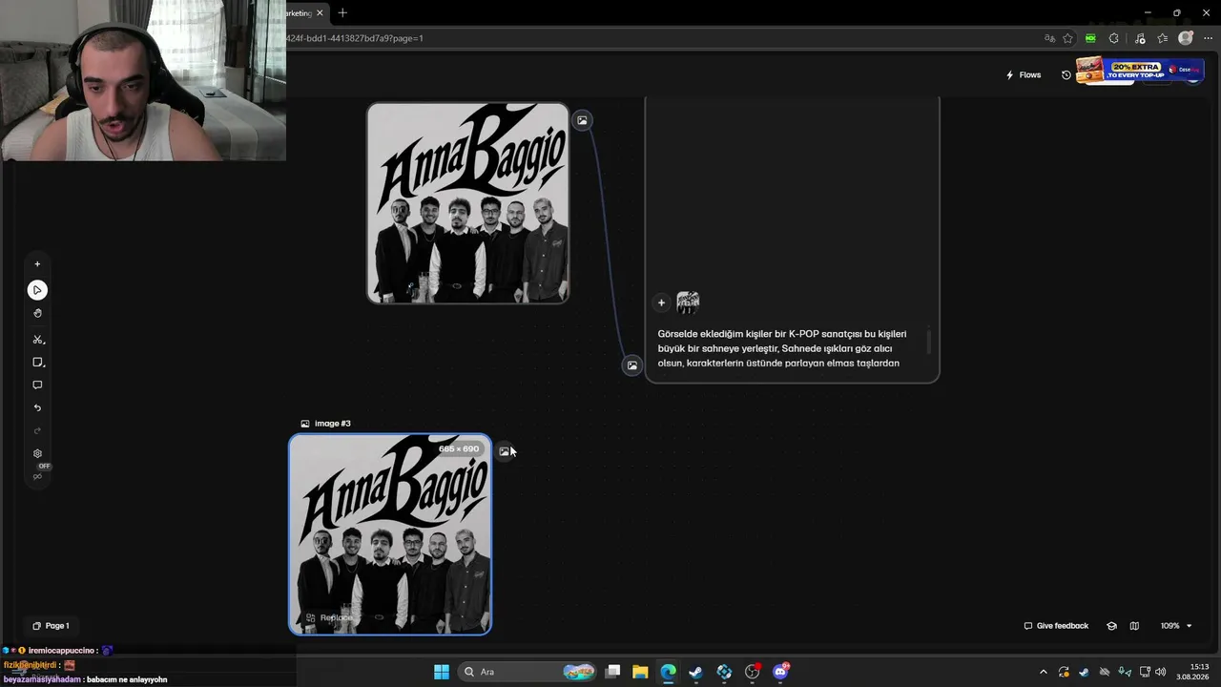This screenshot has width=1221, height=687.
Task: Click Give feedback
Action: [x=1056, y=626]
